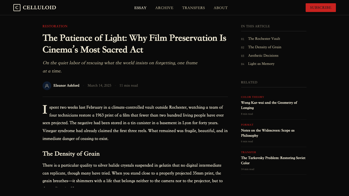The width and height of the screenshot is (349, 196).
Task: Click the 8 min read label
Action: point(247,114)
